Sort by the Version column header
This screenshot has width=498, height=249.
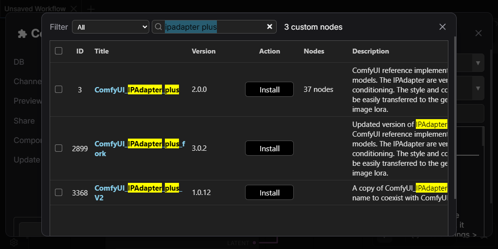pyautogui.click(x=204, y=51)
